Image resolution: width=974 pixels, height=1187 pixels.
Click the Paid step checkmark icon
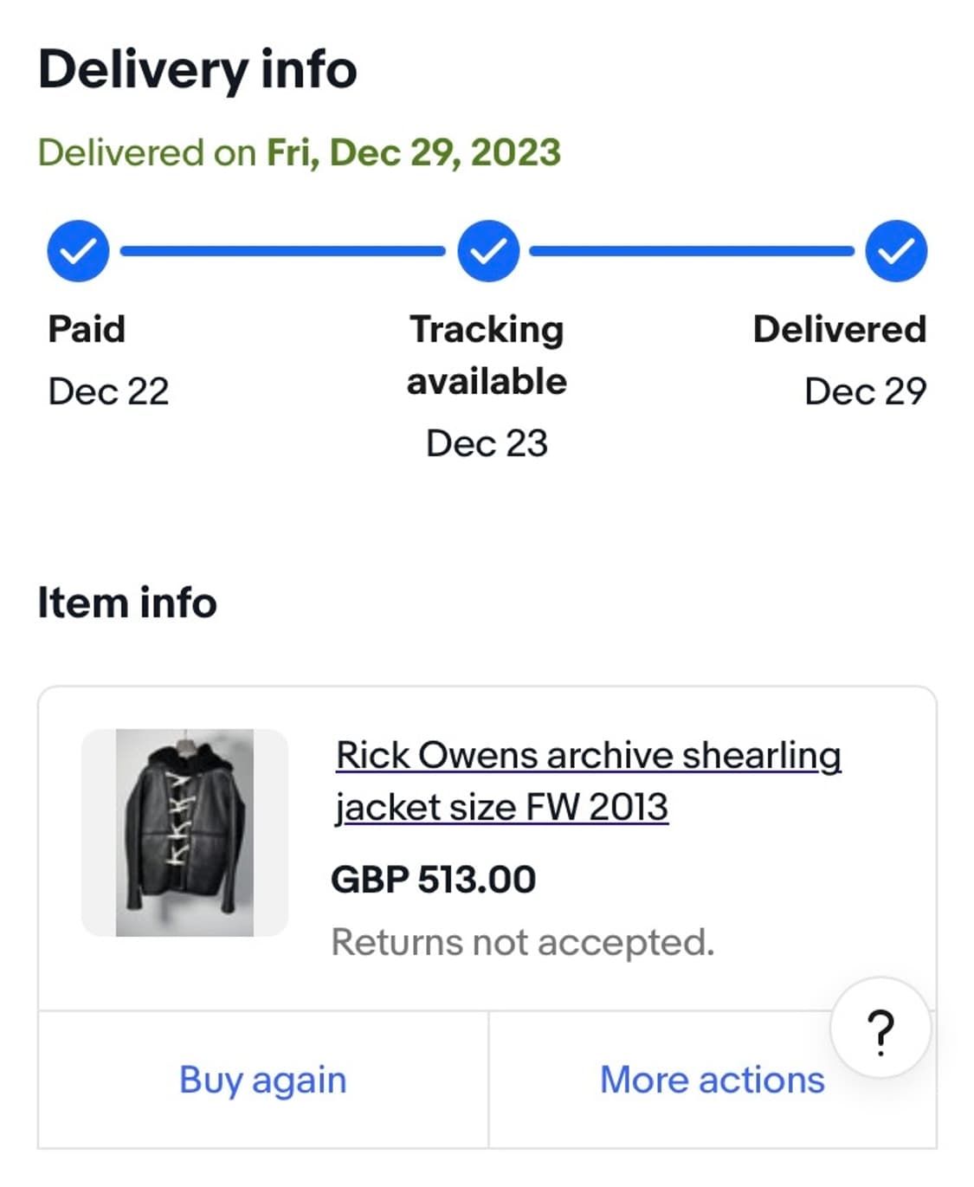[x=78, y=251]
